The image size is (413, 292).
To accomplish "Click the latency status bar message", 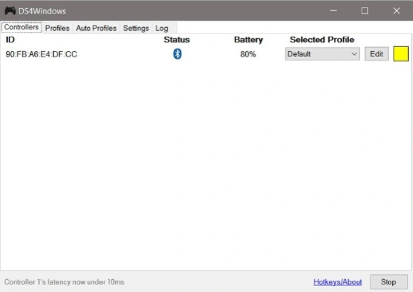I will pos(64,282).
